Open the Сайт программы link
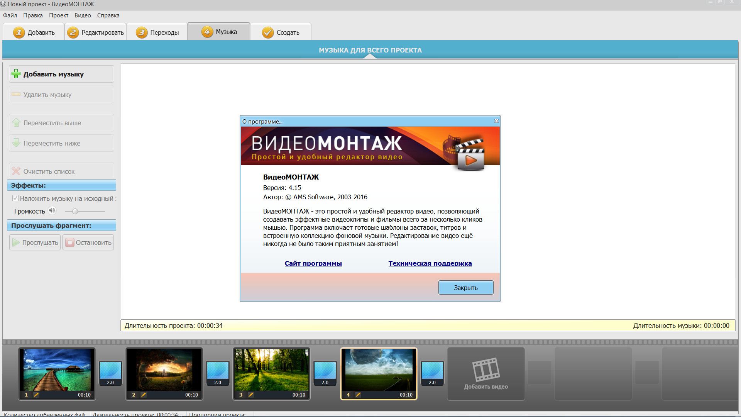Viewport: 741px width, 417px height. [313, 263]
